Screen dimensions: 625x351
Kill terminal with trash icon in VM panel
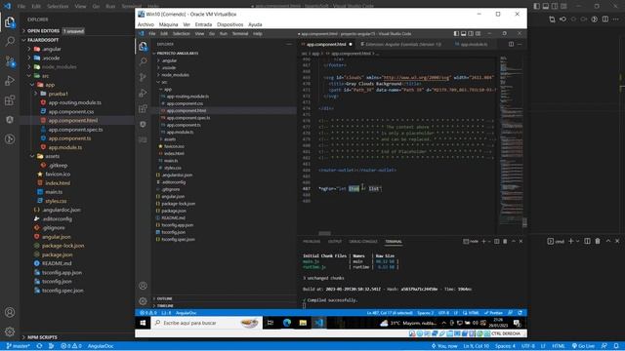point(505,241)
